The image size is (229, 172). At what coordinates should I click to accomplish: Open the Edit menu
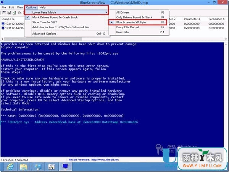click(11, 7)
